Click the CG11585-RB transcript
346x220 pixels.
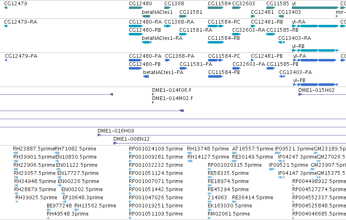pos(271,34)
